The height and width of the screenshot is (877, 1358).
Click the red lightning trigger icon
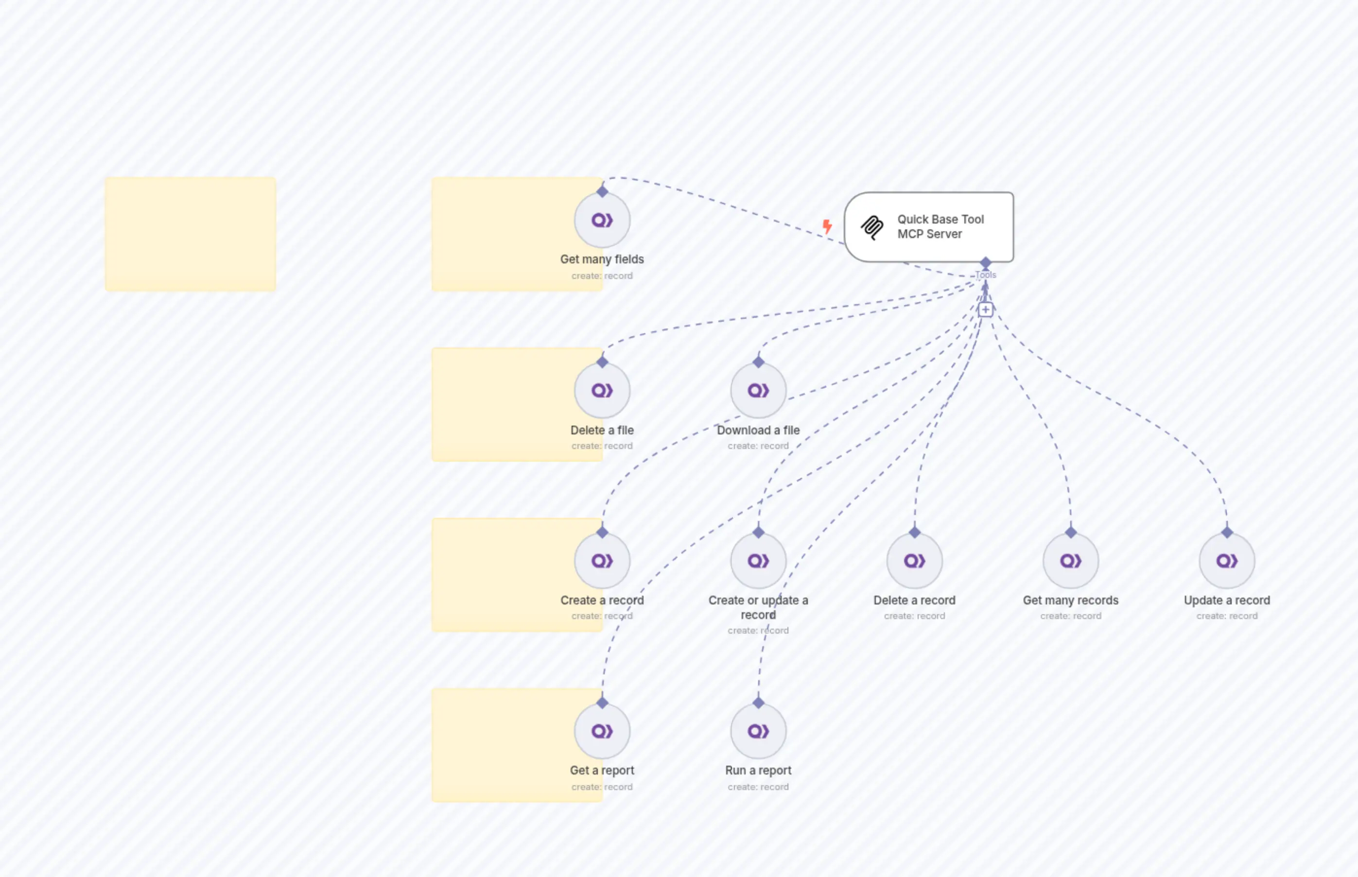827,226
